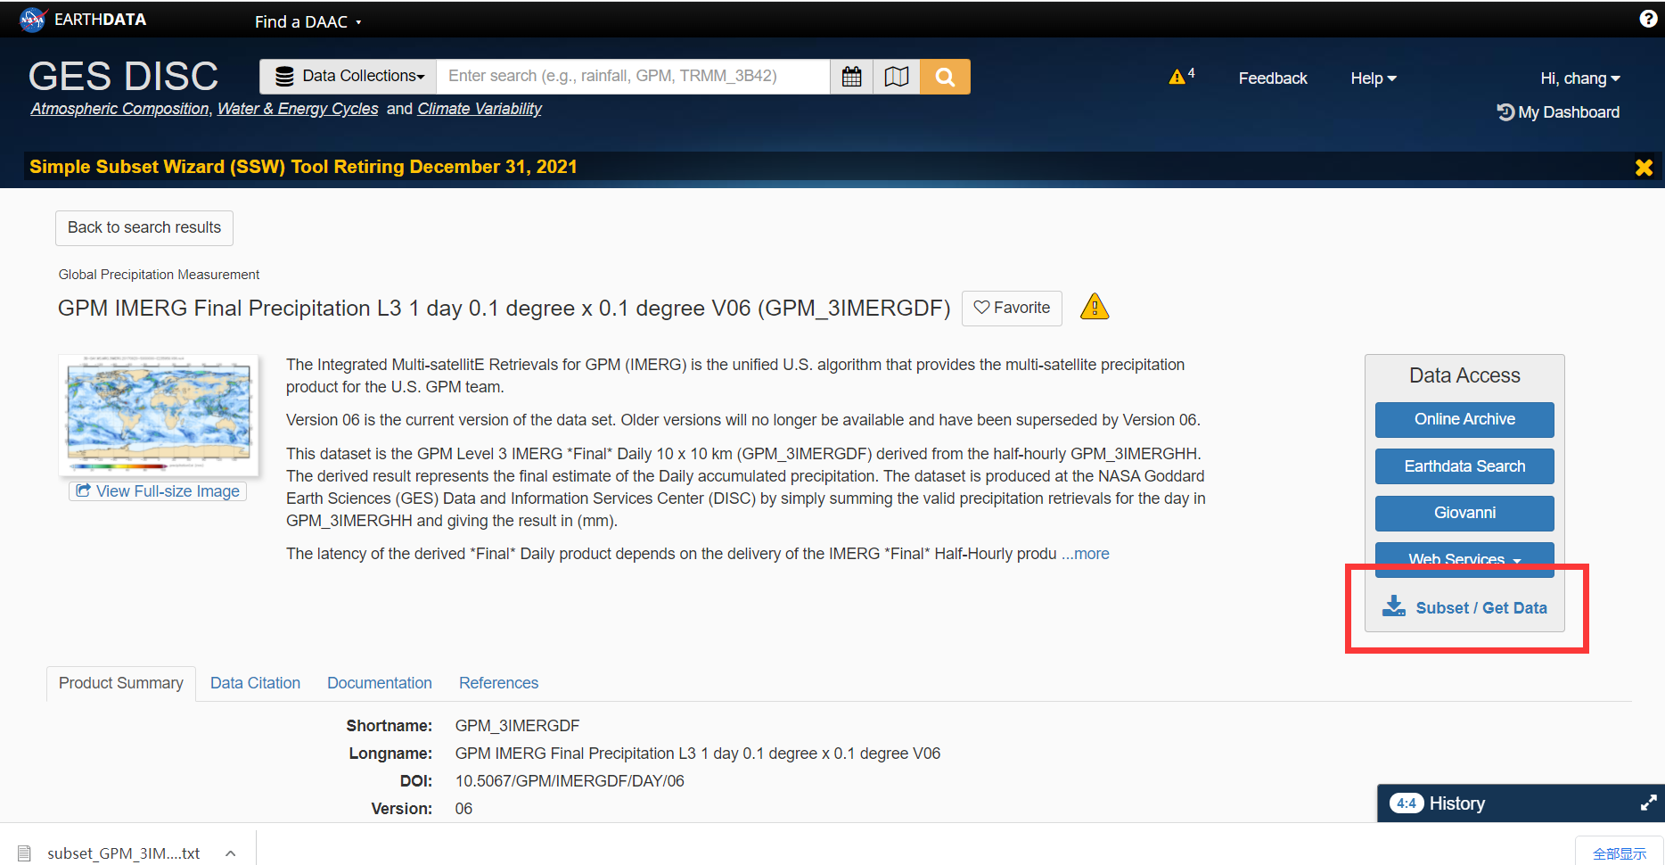The image size is (1665, 865).
Task: Click the Online Archive button
Action: (x=1464, y=419)
